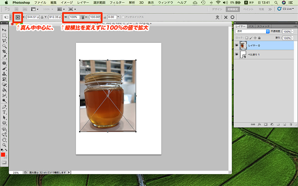Image resolution: width=298 pixels, height=186 pixels.
Task: Toggle lock transparent pixels
Action: [x=246, y=38]
